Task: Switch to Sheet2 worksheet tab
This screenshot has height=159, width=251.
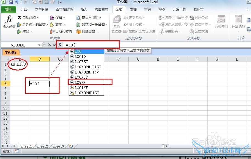Action: coord(42,146)
